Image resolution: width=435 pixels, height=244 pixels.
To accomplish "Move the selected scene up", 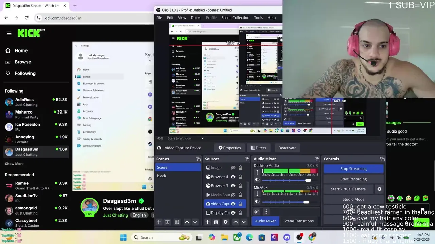I will tap(187, 222).
